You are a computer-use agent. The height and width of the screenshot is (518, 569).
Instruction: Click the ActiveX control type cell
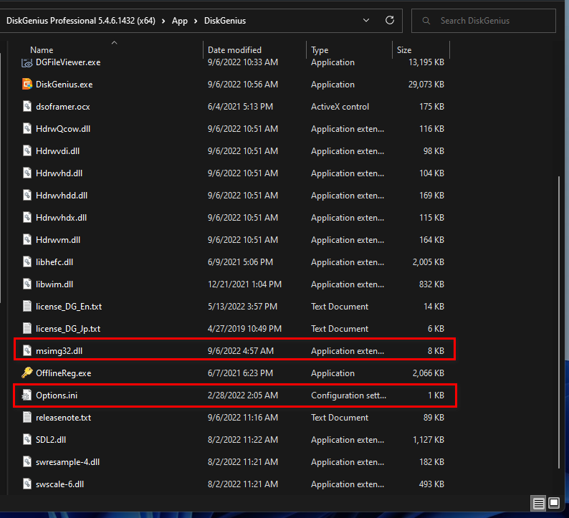click(x=340, y=106)
